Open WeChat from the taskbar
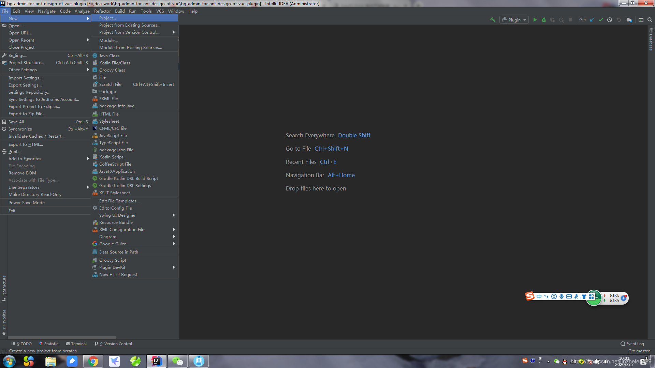 click(x=178, y=361)
